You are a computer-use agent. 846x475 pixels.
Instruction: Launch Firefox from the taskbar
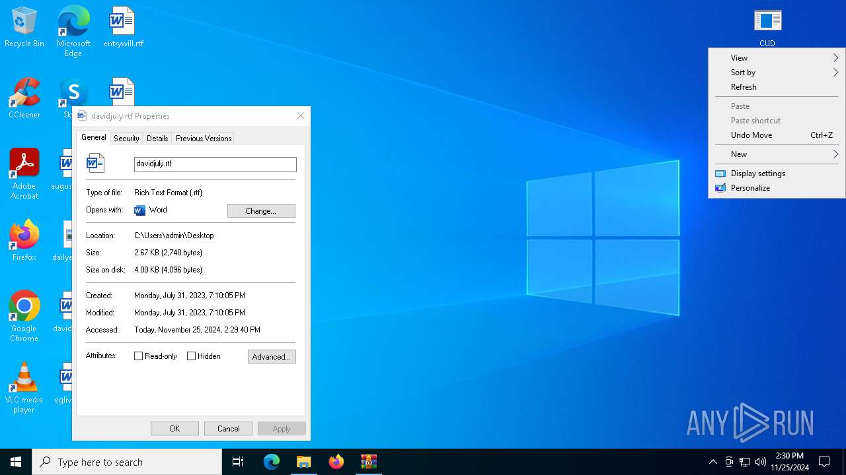(336, 462)
